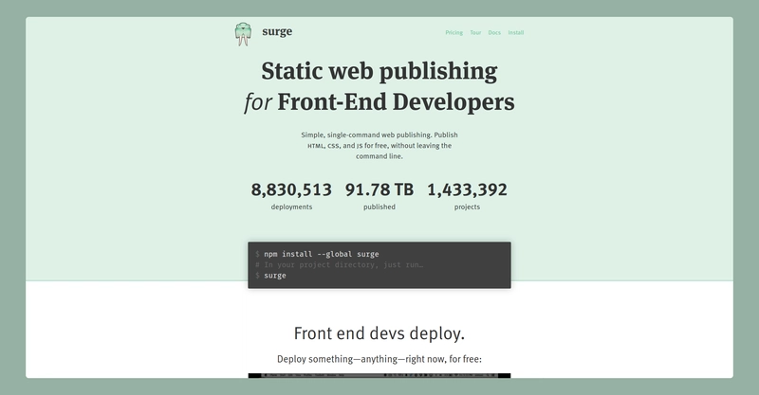Click the 'Static web publishing' headline
Image resolution: width=759 pixels, height=395 pixels.
pos(379,72)
